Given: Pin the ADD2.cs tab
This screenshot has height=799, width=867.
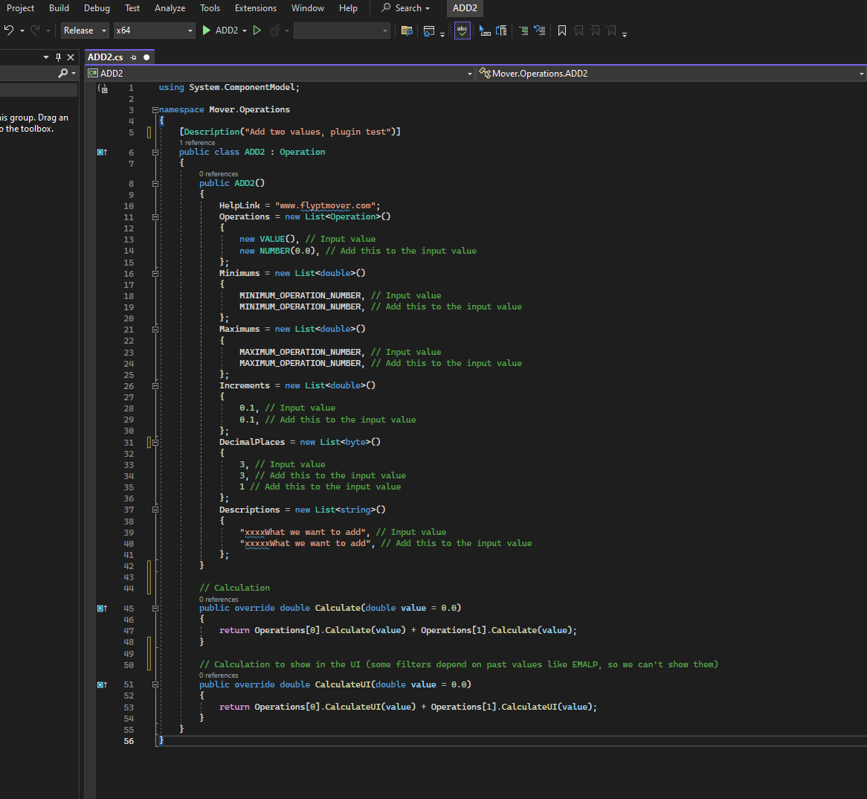Looking at the screenshot, I should coord(133,57).
